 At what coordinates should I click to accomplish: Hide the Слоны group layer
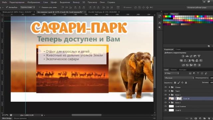165,87
